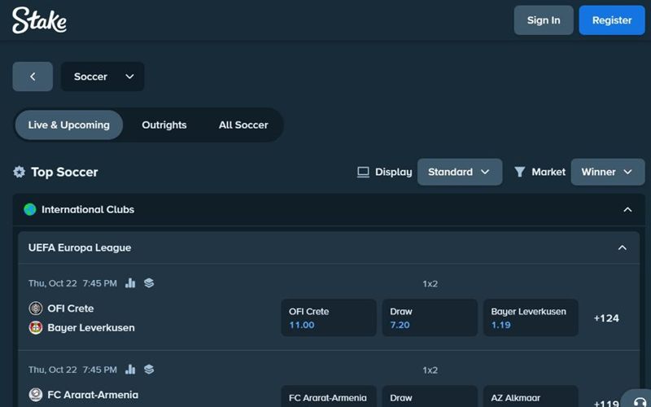This screenshot has height=407, width=651.
Task: Click layers icon for OFI Crete match
Action: [x=149, y=283]
